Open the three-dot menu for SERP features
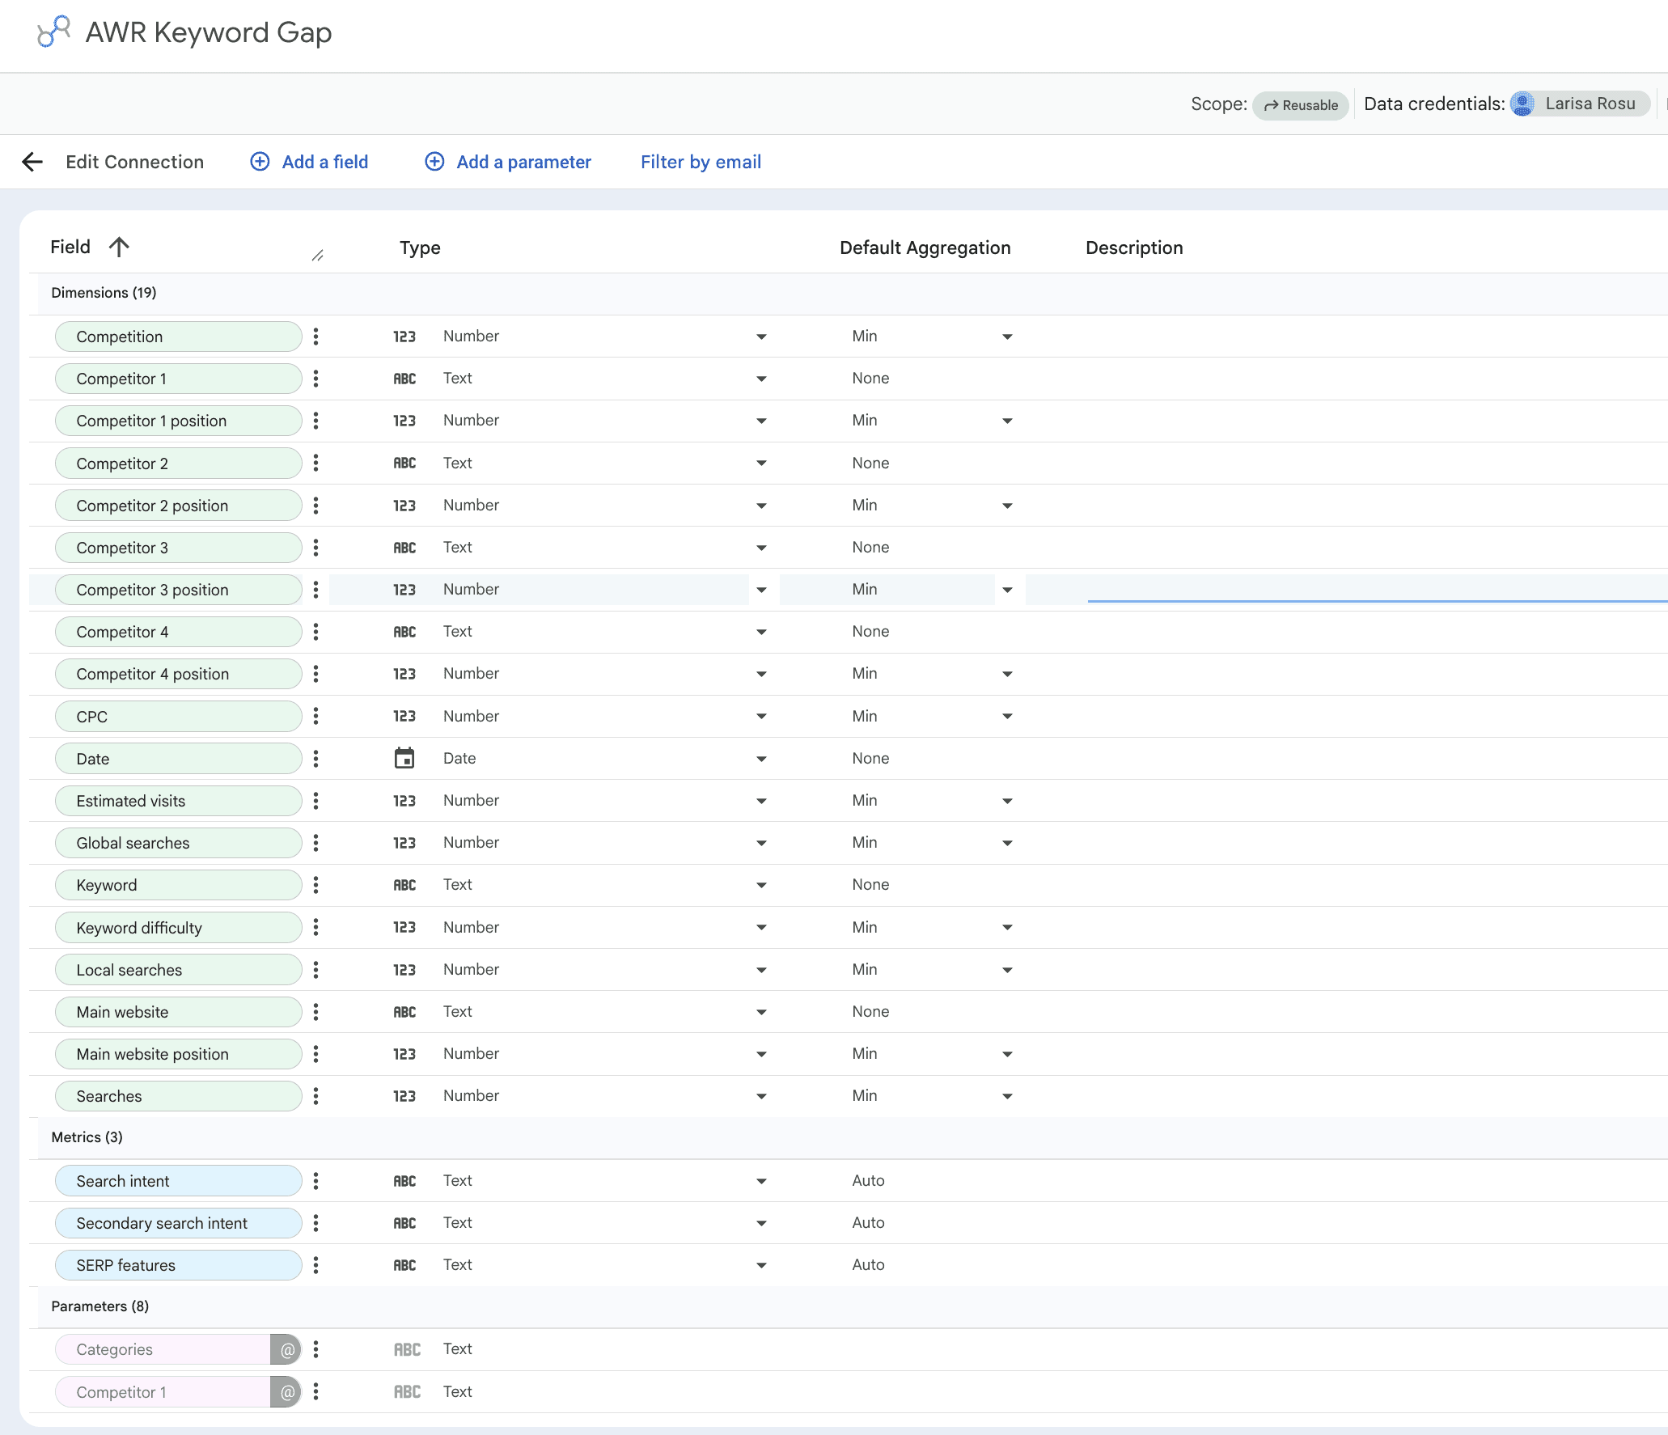The height and width of the screenshot is (1435, 1668). click(x=315, y=1265)
